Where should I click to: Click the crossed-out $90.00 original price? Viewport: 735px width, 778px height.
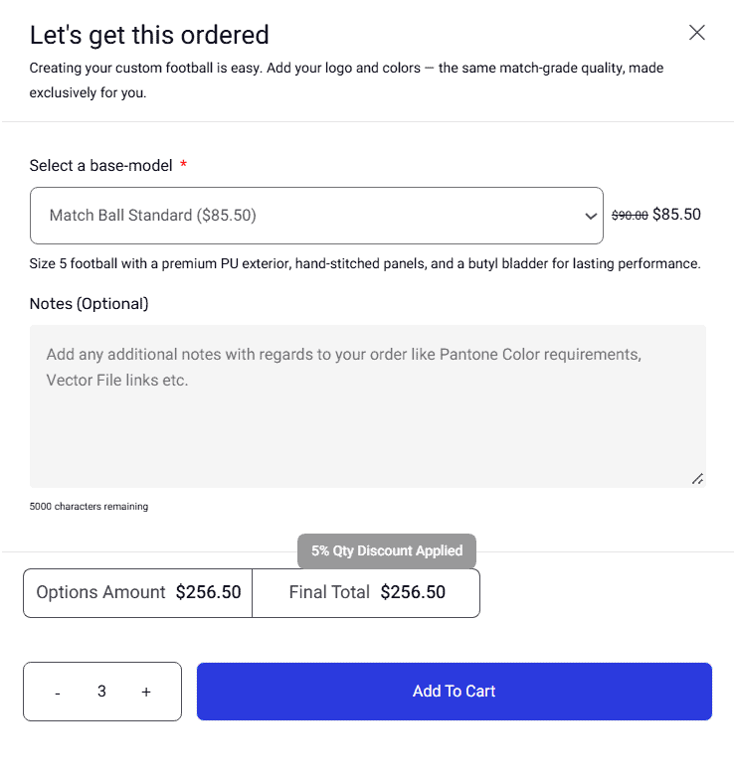630,216
